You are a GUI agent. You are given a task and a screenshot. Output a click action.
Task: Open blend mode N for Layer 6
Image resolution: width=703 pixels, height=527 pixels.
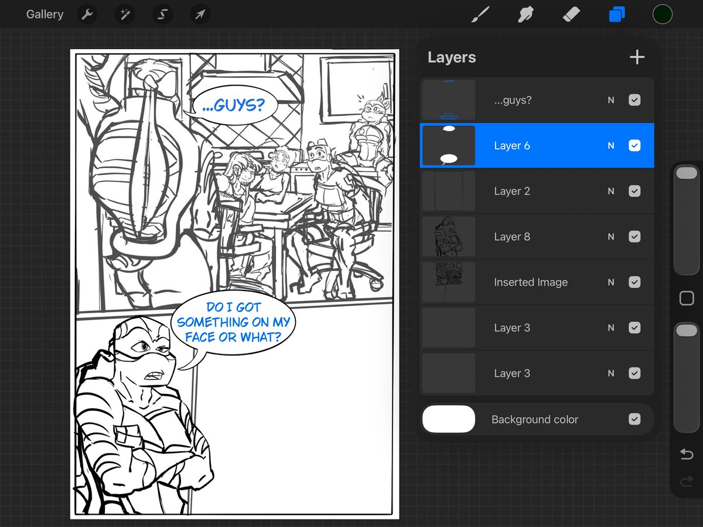point(611,146)
